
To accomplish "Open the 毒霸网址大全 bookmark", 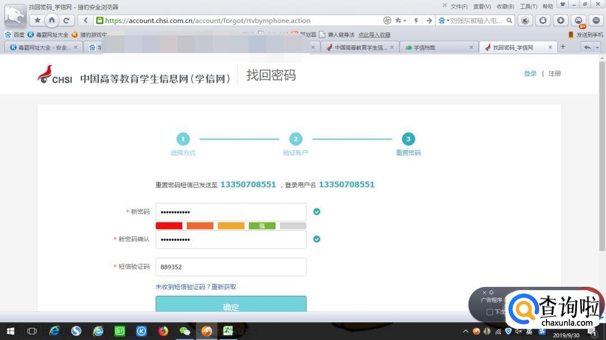I will coord(48,35).
